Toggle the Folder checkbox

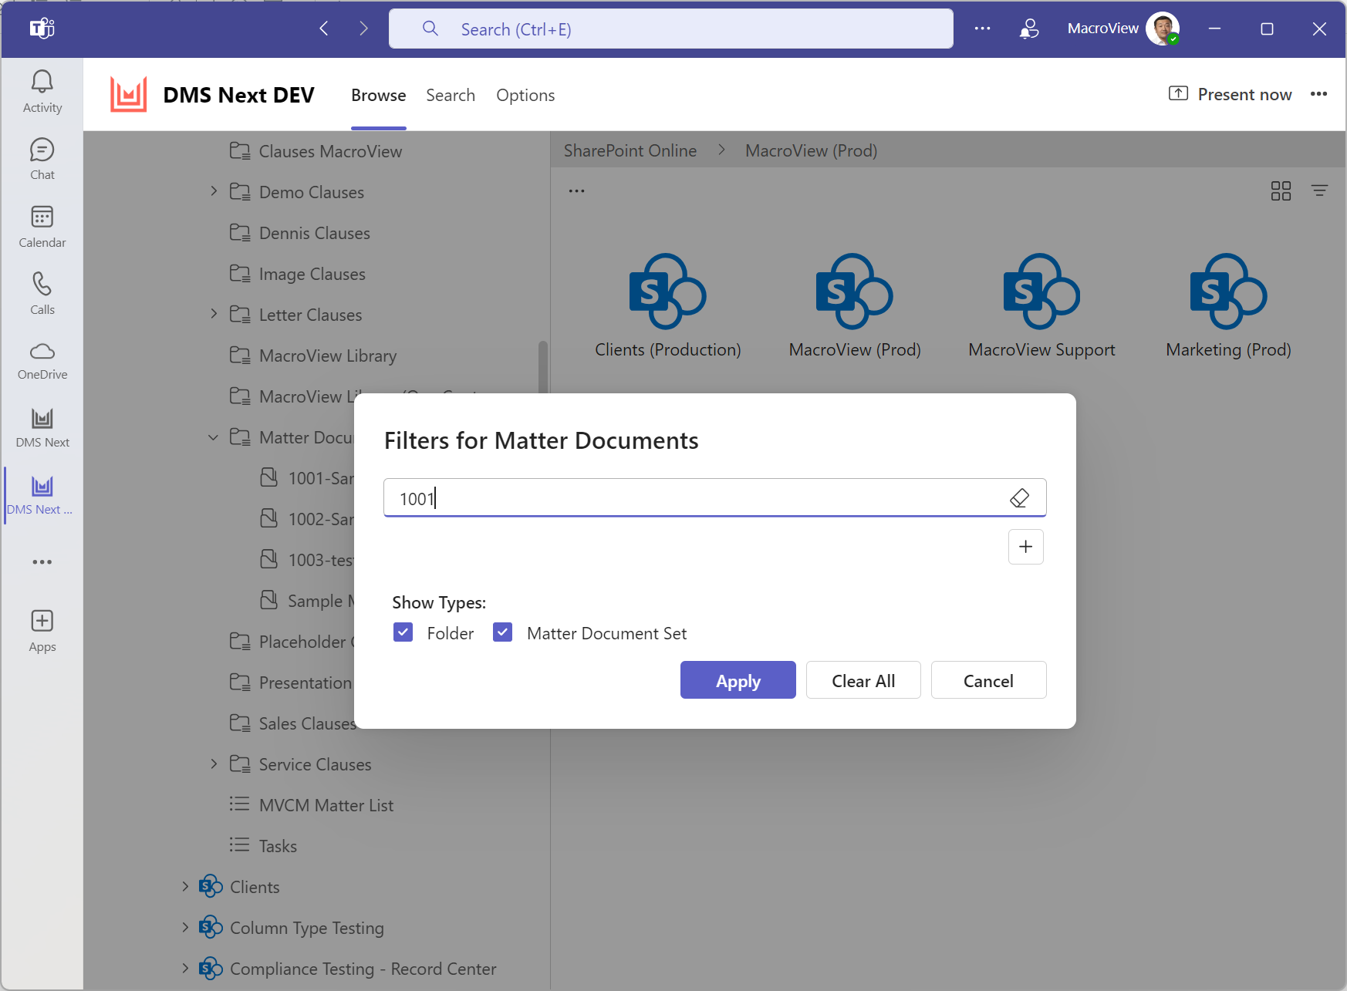pos(403,632)
